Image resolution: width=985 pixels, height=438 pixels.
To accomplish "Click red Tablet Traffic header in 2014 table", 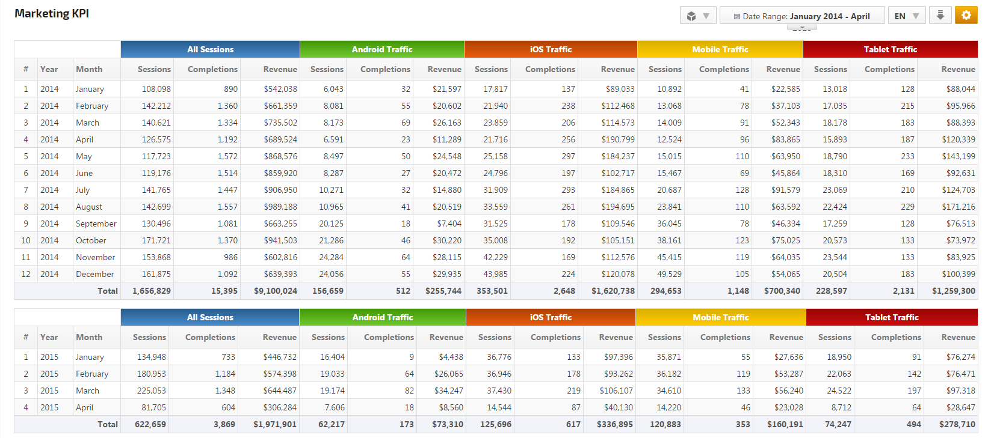I will point(890,49).
